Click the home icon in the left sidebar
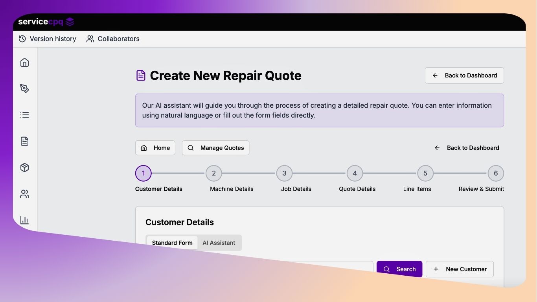Viewport: 537px width, 302px height. pos(25,63)
